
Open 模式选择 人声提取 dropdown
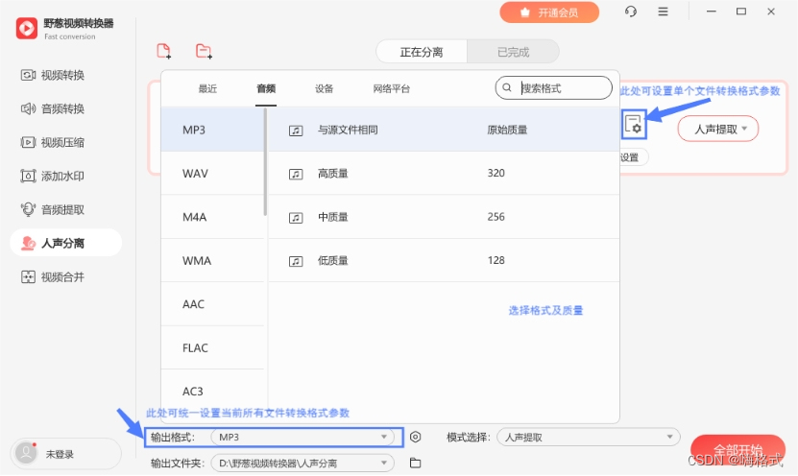(589, 437)
